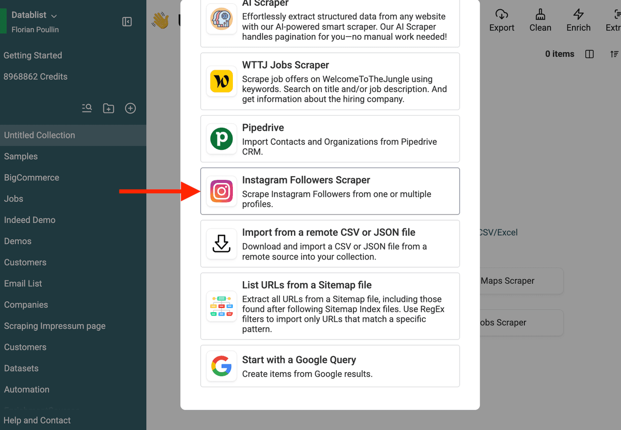
Task: Click the add collection plus icon
Action: (x=130, y=108)
